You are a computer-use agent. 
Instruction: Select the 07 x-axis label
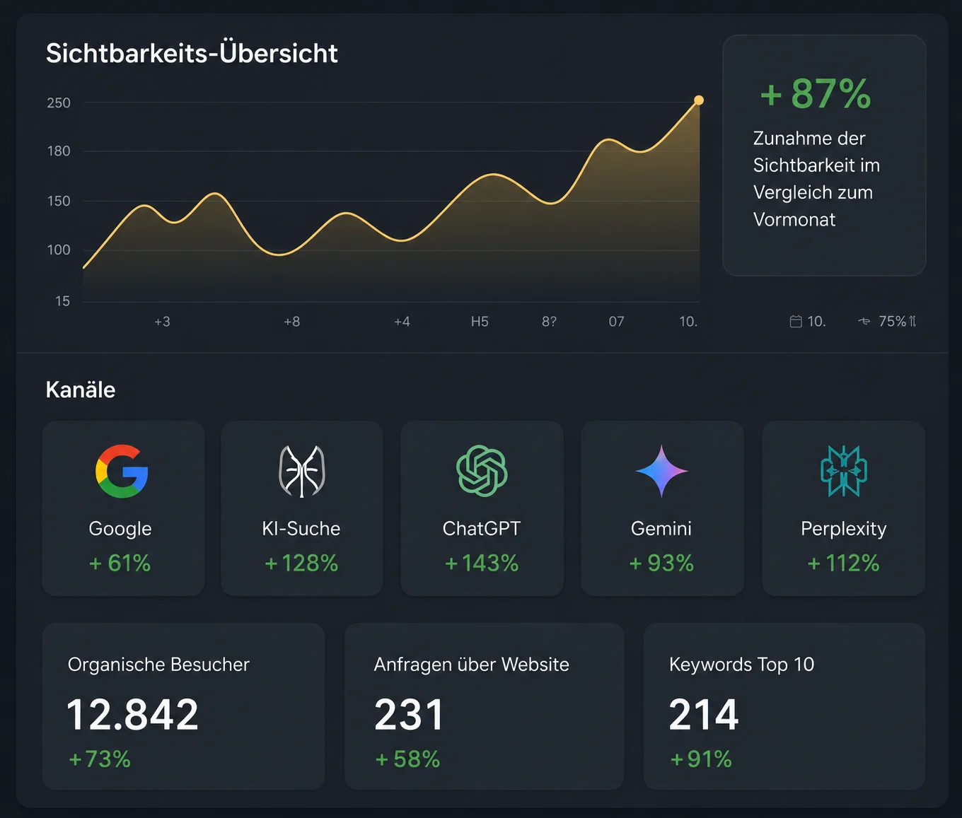coord(617,322)
